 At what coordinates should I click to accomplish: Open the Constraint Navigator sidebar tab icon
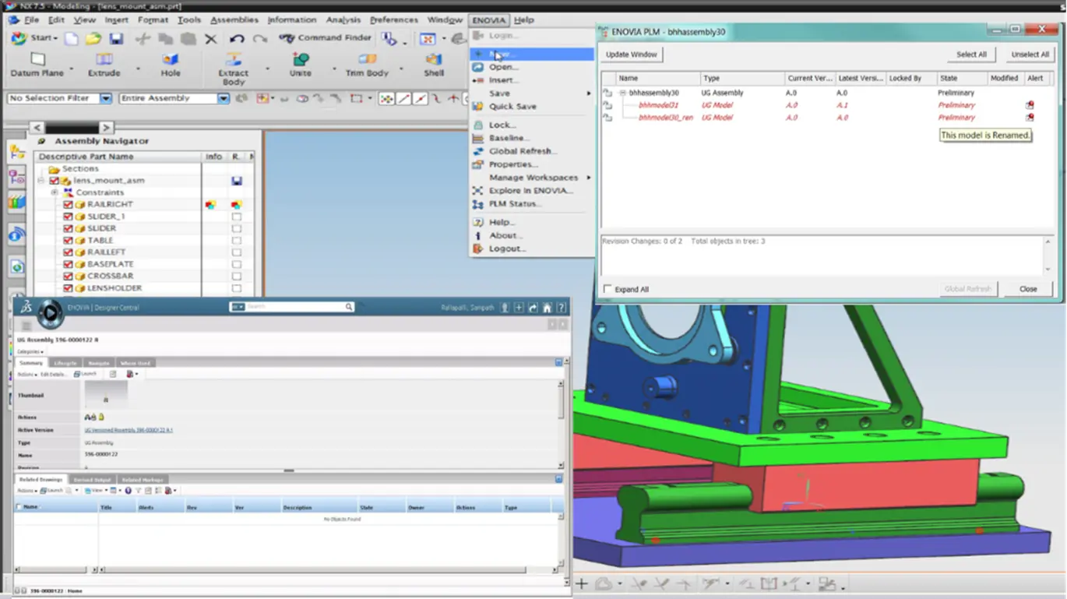17,178
